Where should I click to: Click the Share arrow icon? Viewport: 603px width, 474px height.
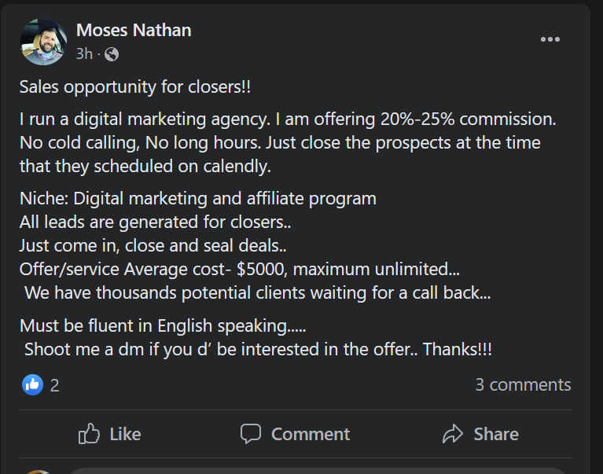(x=454, y=433)
